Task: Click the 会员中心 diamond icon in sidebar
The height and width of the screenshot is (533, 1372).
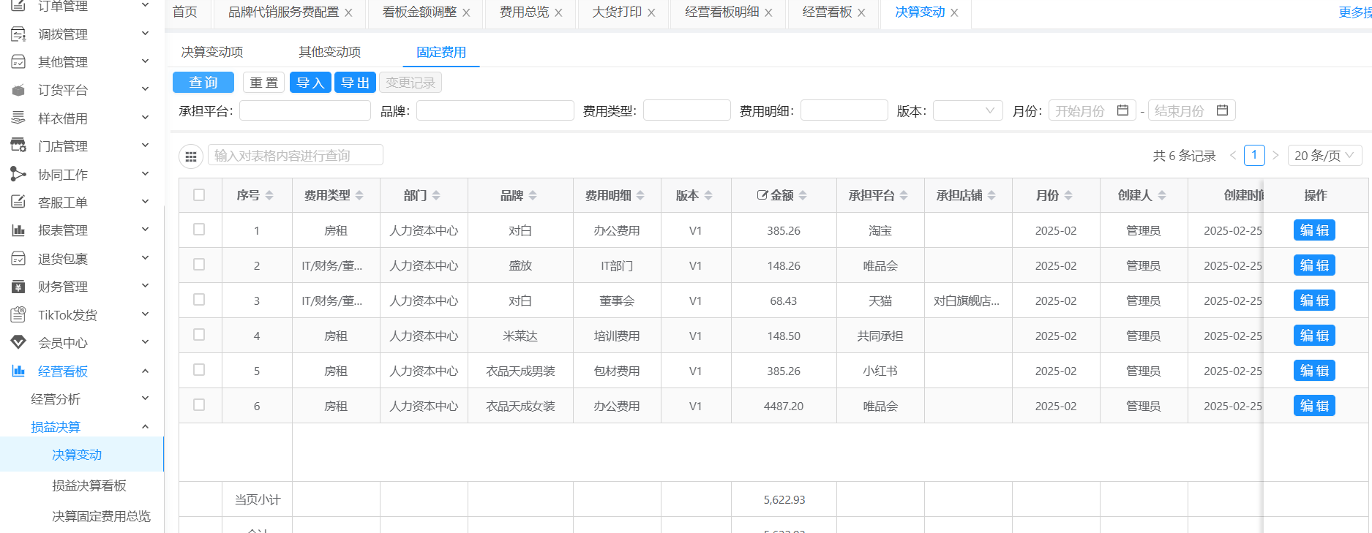Action: point(18,342)
